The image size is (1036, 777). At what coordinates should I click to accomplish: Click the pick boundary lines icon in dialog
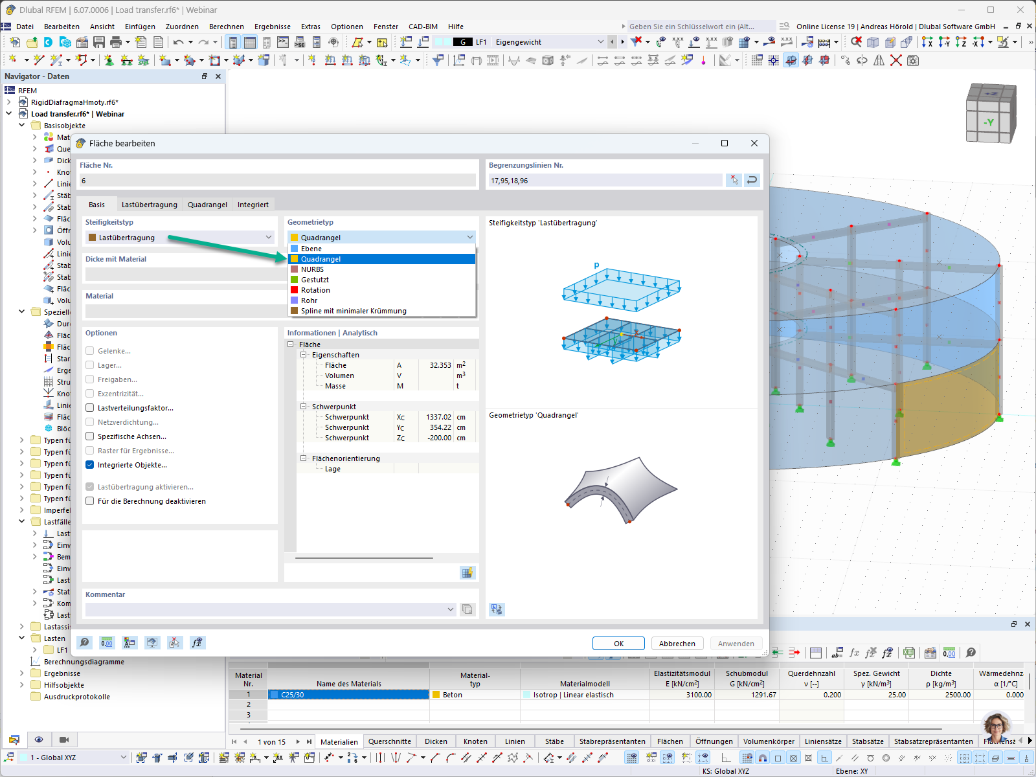(734, 180)
